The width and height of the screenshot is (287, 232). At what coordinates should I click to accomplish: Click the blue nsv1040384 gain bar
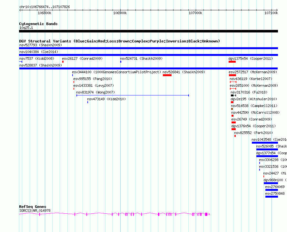point(148,55)
